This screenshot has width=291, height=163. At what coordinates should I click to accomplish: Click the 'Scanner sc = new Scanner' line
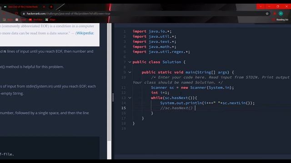192,87
